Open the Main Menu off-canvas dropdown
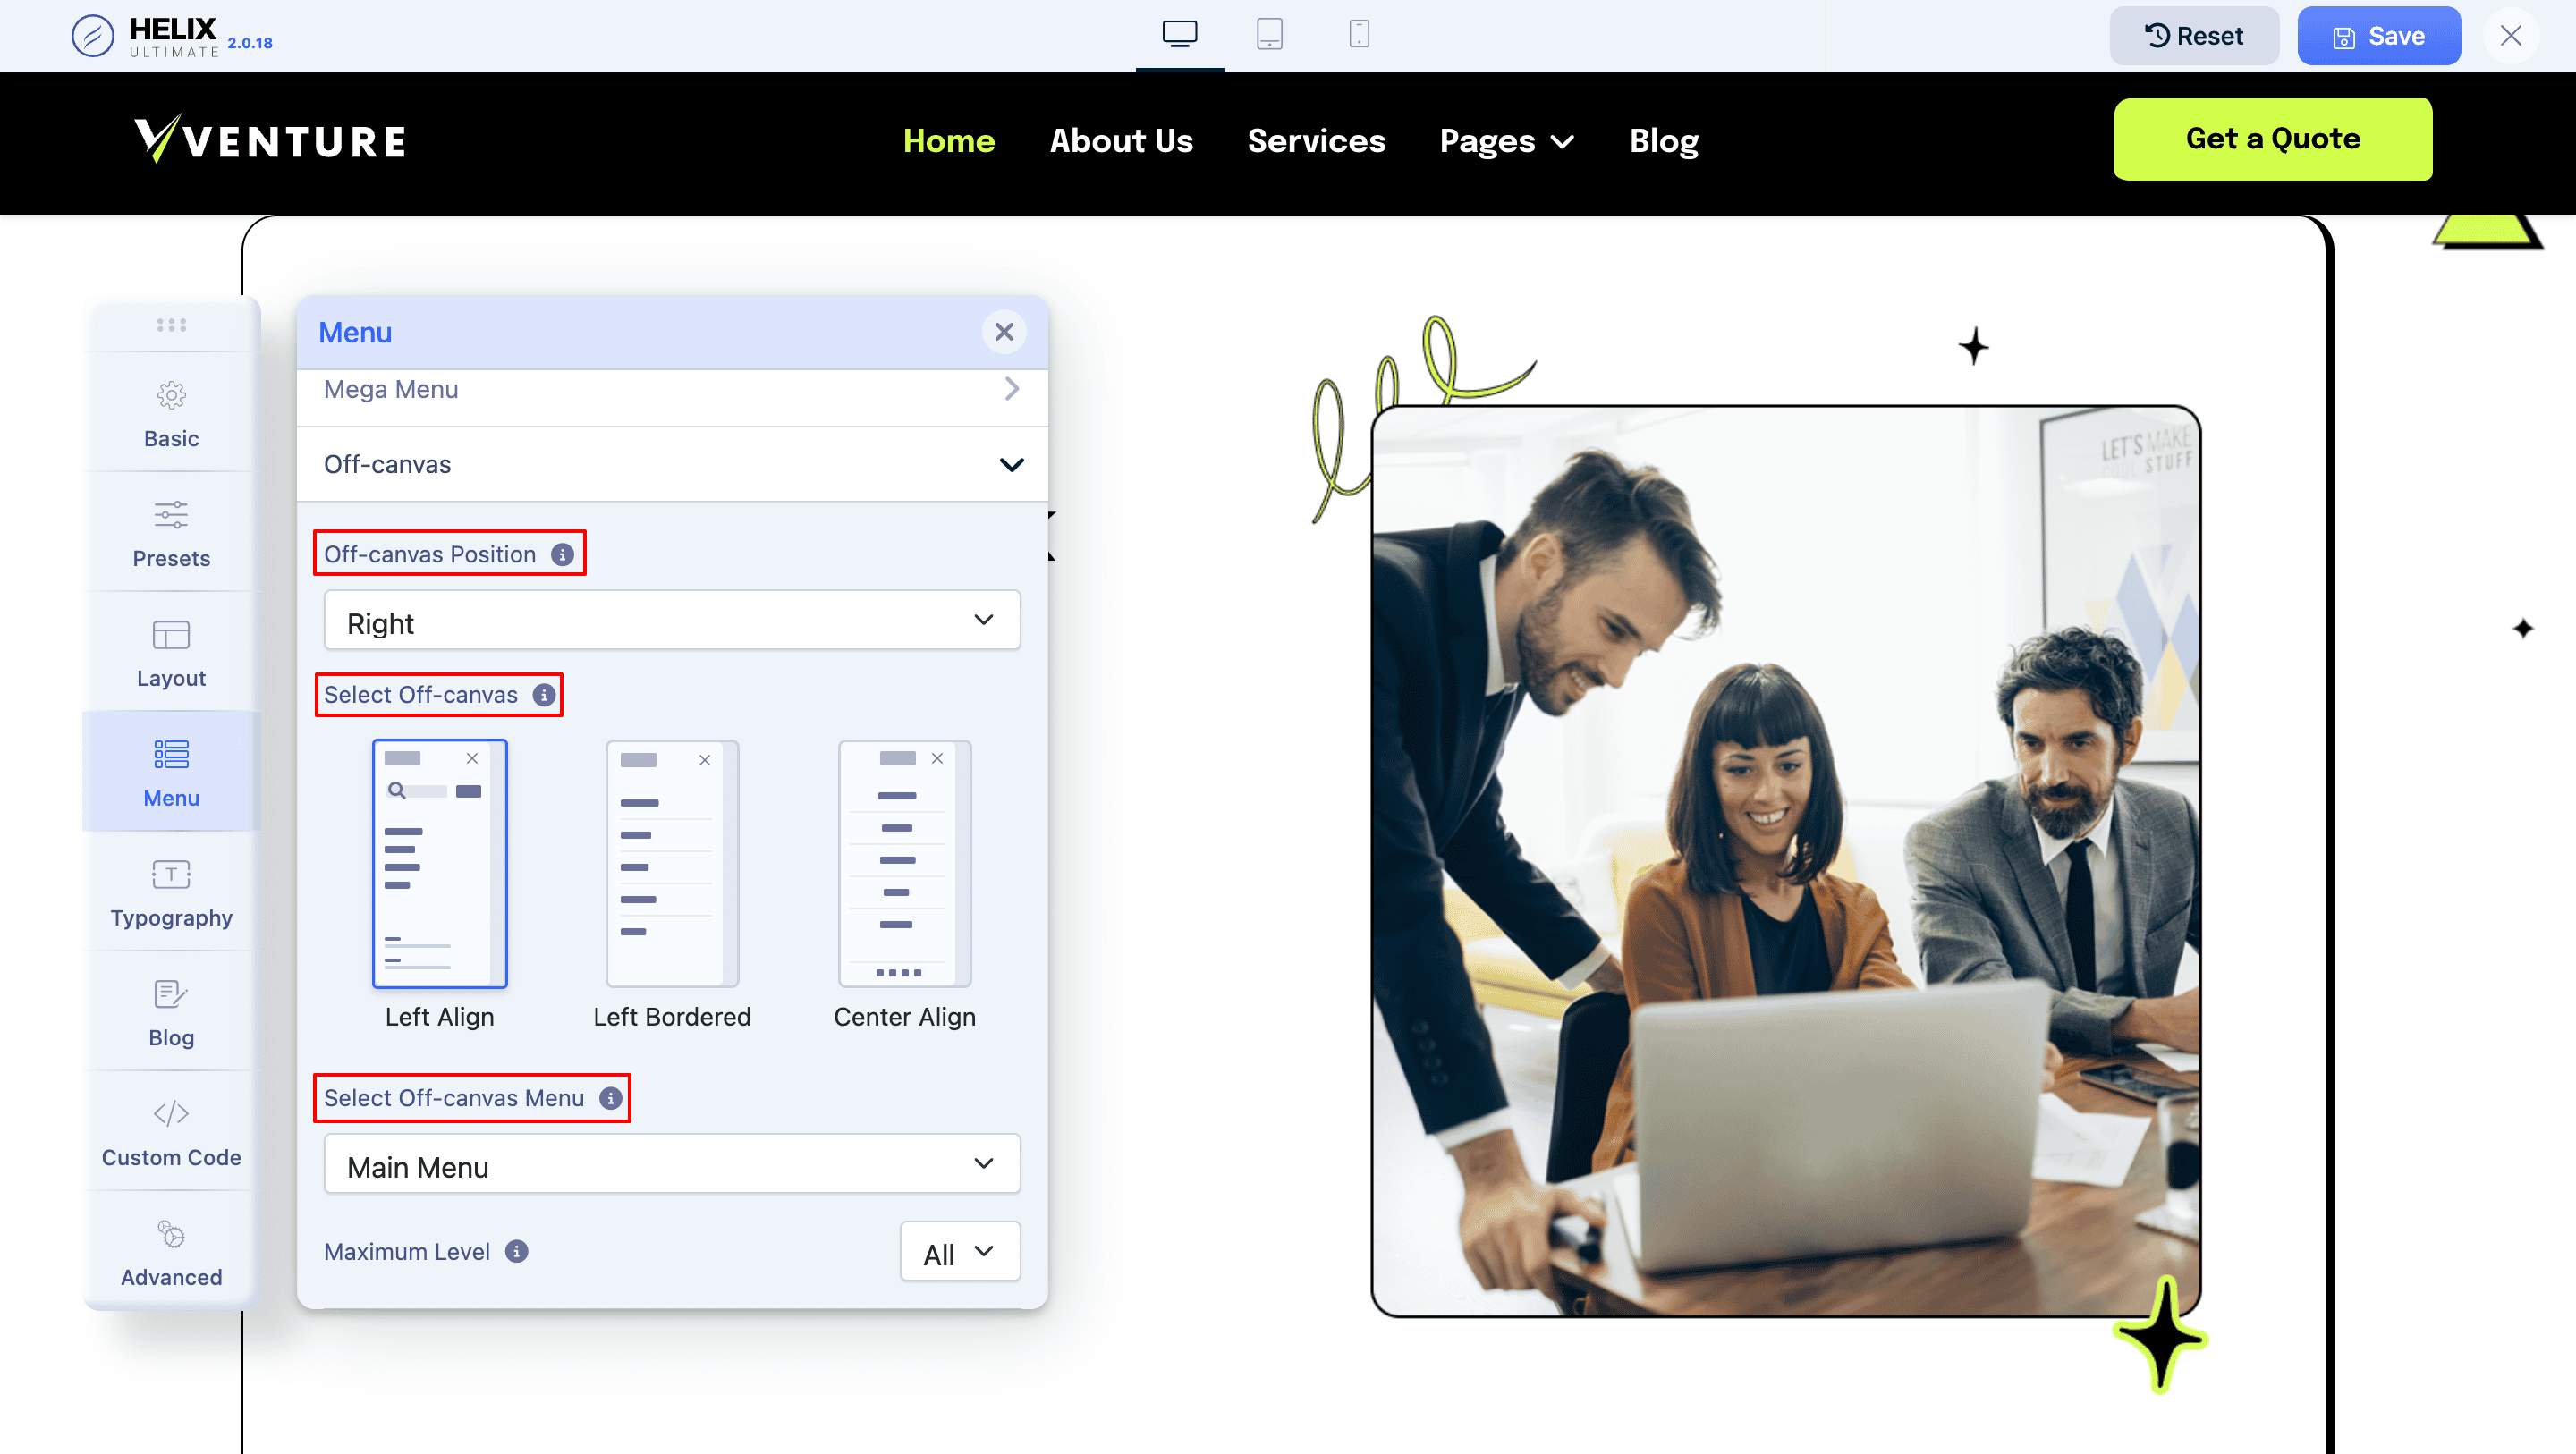2576x1454 pixels. (672, 1164)
